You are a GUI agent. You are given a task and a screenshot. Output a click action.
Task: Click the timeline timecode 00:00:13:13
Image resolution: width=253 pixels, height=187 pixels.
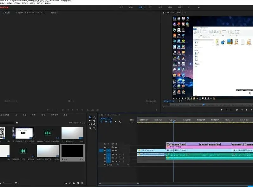pos(106,118)
